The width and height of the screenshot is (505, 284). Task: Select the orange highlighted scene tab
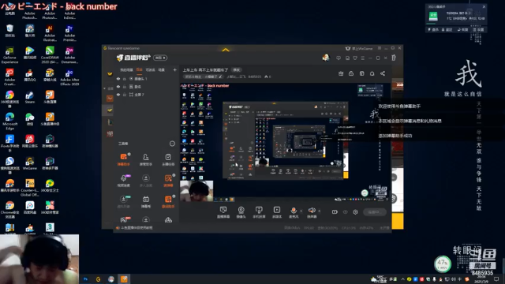[x=140, y=69]
